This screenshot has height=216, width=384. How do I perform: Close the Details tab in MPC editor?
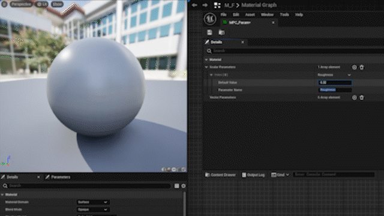coord(242,42)
